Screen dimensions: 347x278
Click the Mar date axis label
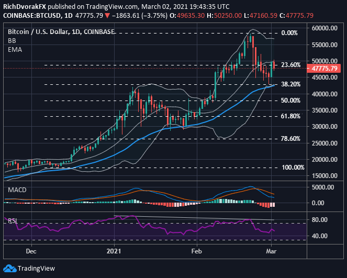271,251
